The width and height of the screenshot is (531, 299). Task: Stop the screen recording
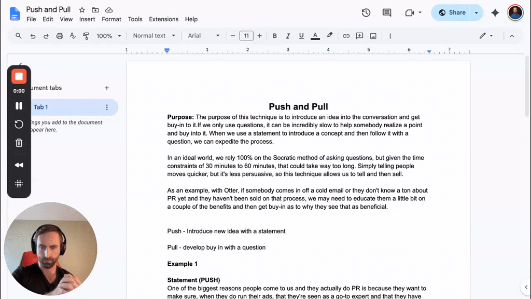pyautogui.click(x=19, y=77)
